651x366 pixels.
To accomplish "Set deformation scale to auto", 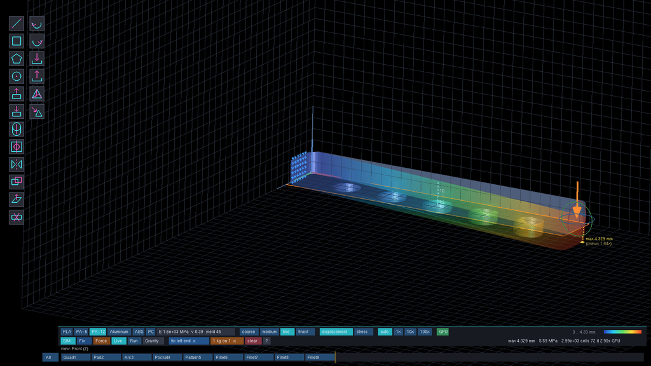I will click(385, 332).
